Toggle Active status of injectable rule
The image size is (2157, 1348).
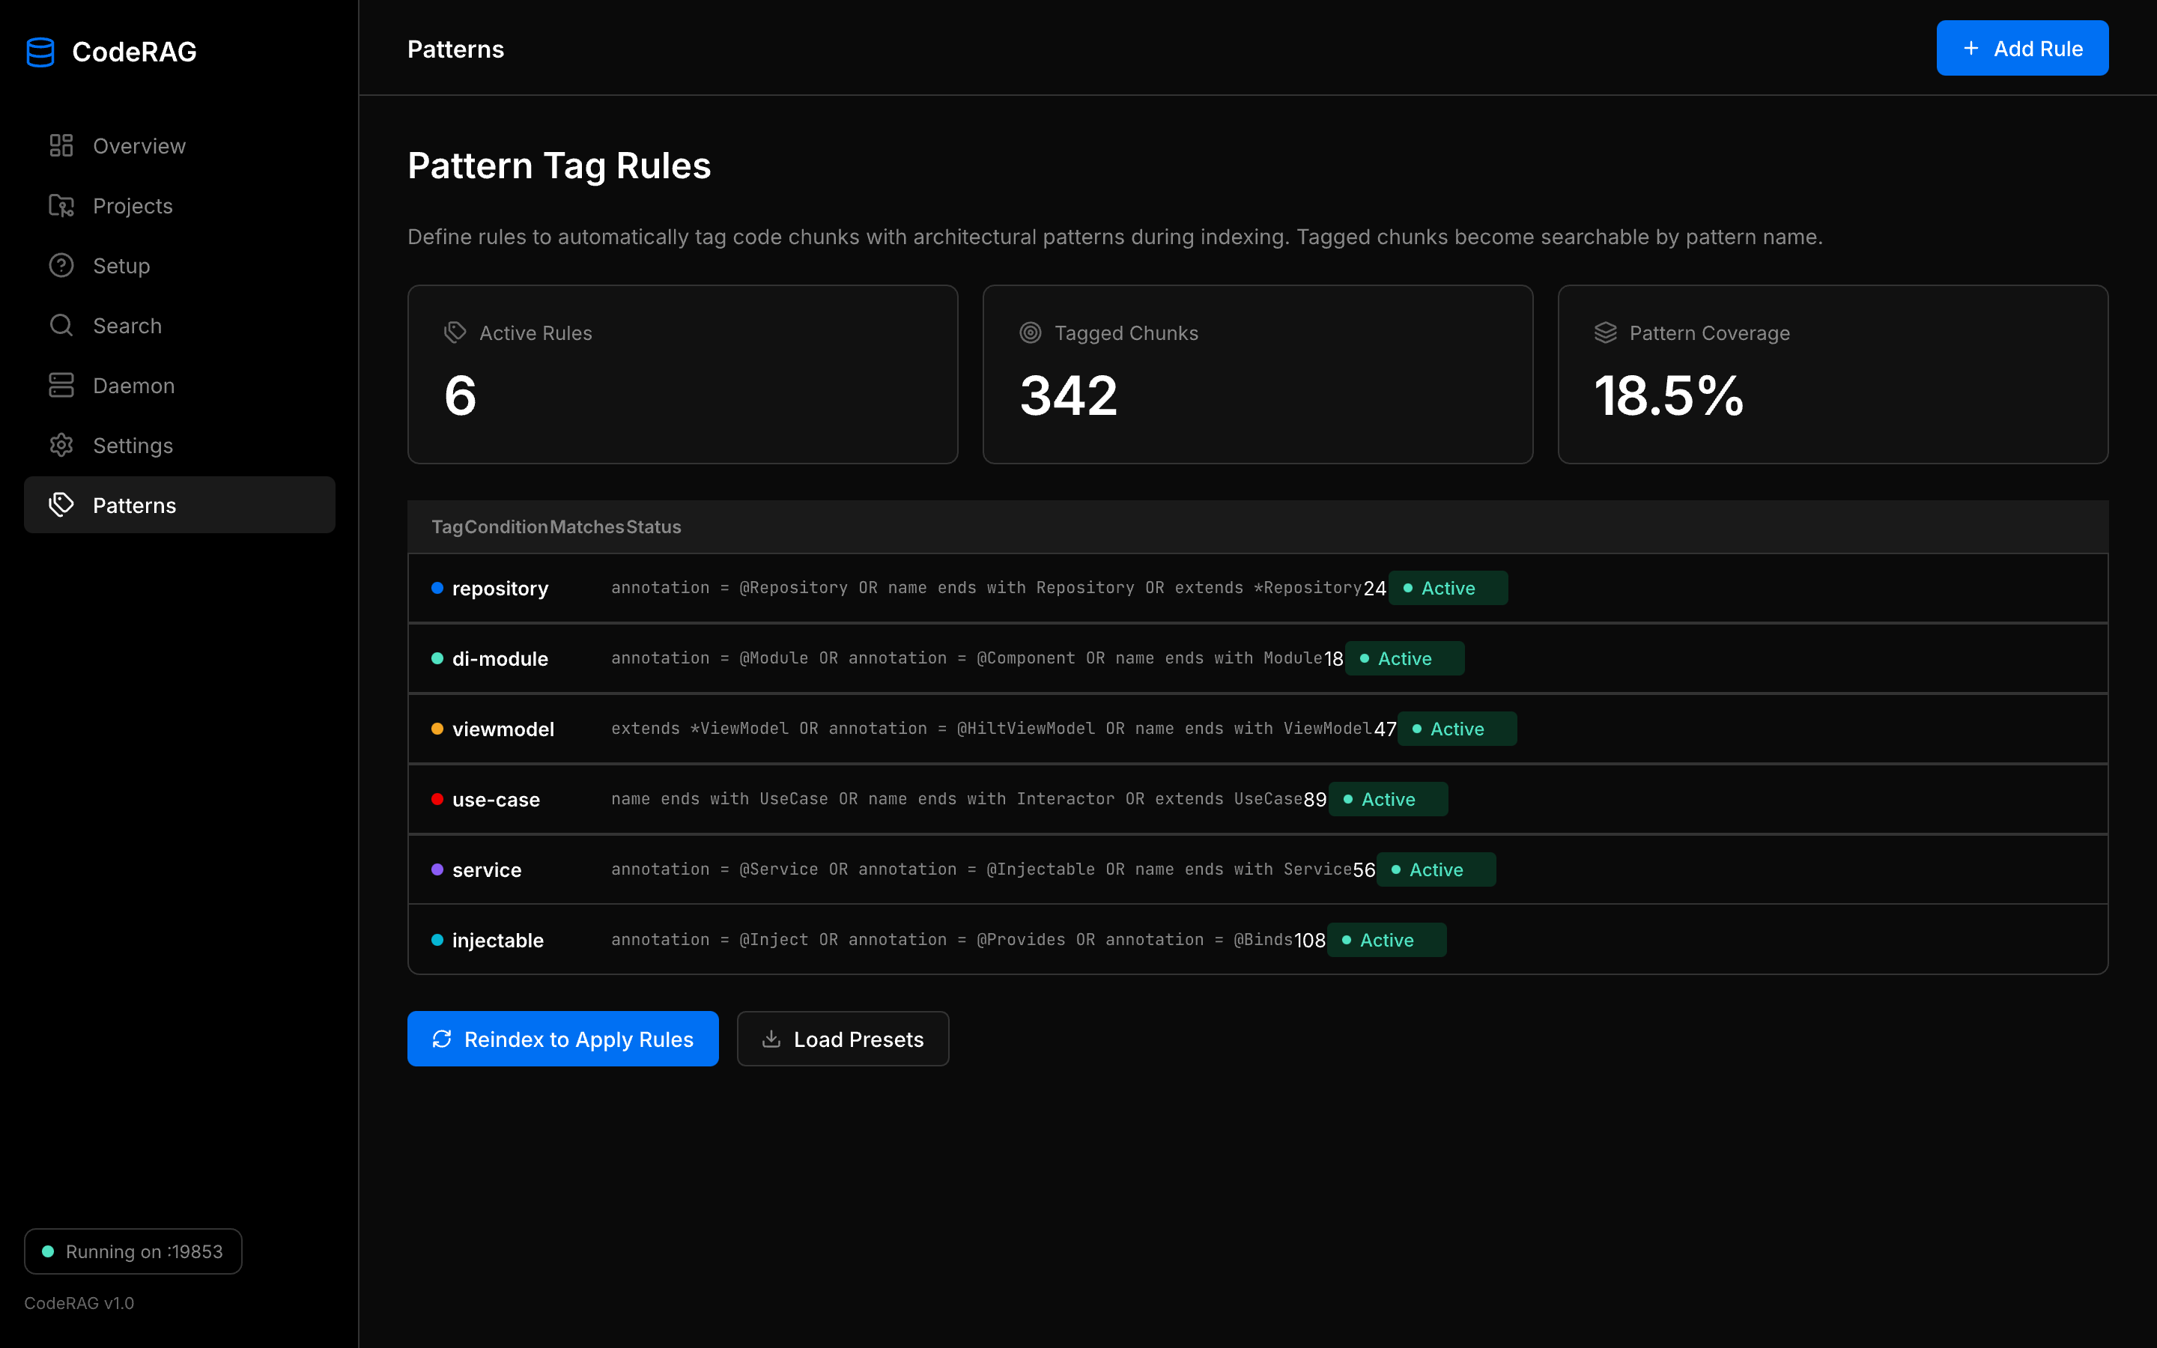(x=1386, y=941)
